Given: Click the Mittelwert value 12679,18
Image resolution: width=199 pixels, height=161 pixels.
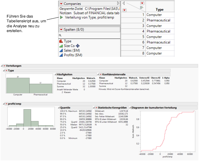Looking at the screenshot, I should point(124,111).
